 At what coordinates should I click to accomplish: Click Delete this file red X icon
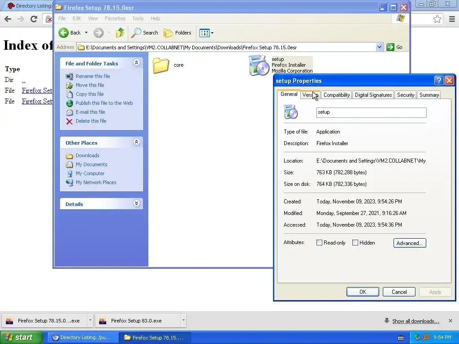click(69, 121)
